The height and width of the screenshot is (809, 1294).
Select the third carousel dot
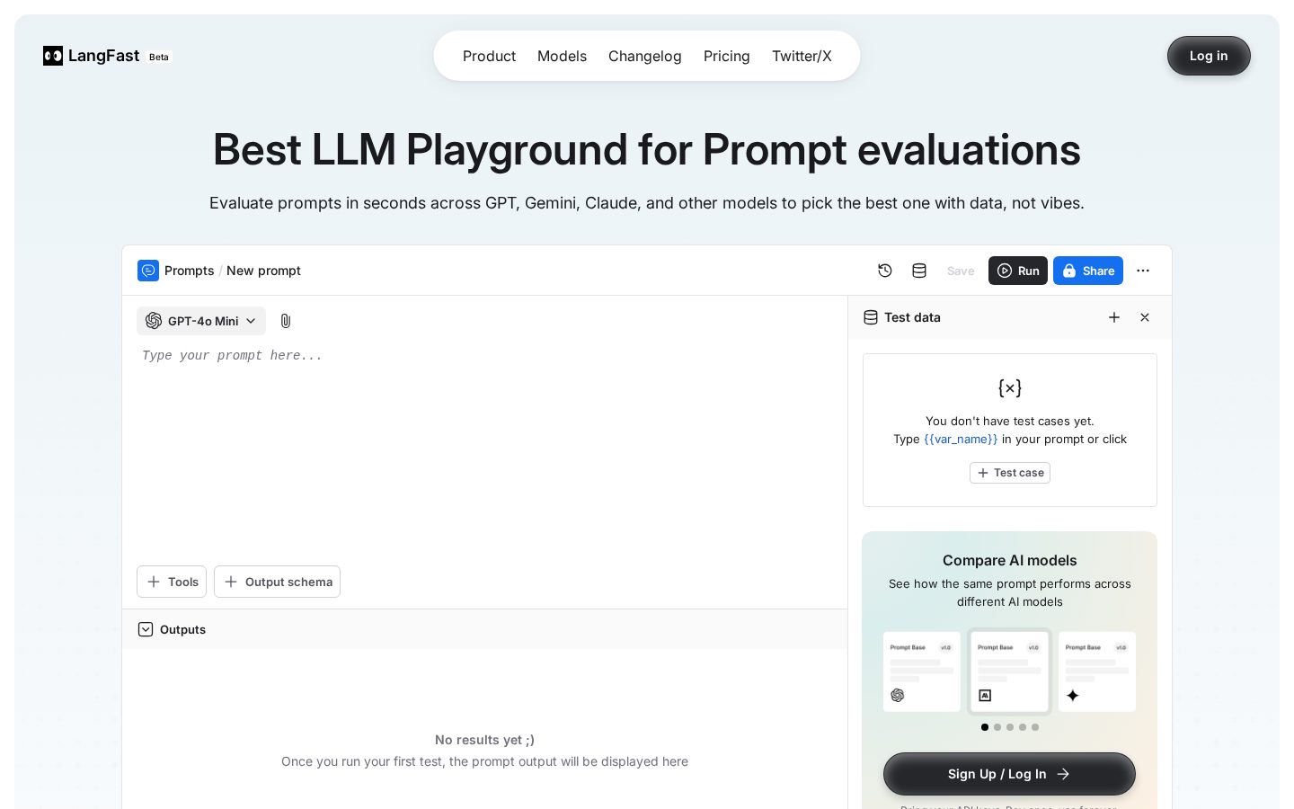(x=1010, y=727)
